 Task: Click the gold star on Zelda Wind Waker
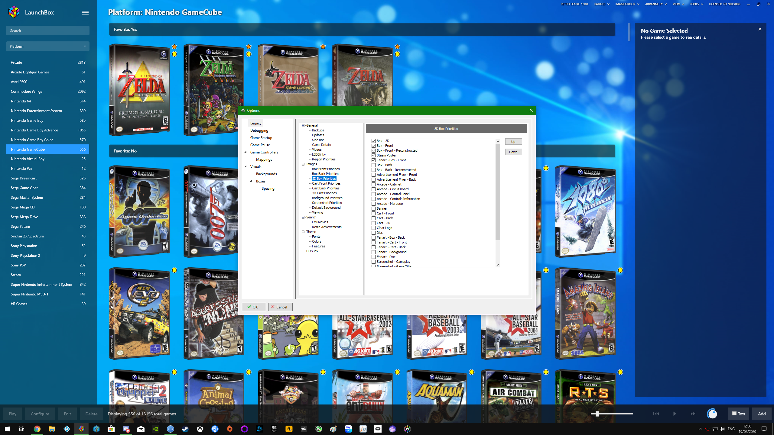pos(323,47)
